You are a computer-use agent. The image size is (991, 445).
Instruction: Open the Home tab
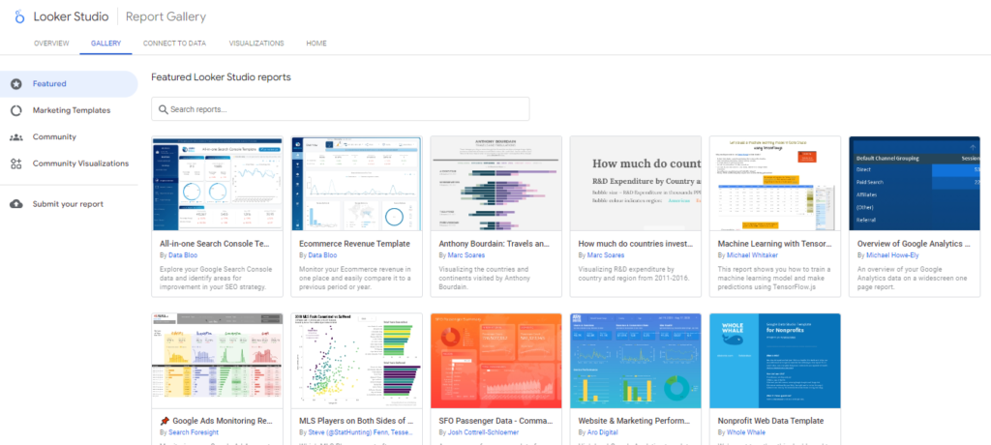click(x=316, y=43)
